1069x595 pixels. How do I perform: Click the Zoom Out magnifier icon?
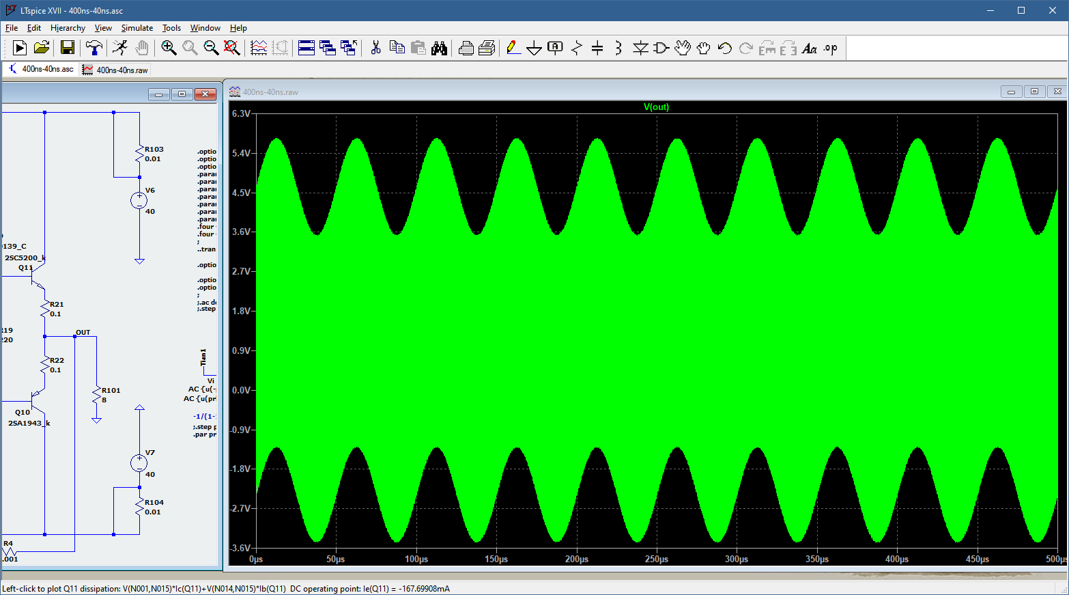click(x=211, y=48)
